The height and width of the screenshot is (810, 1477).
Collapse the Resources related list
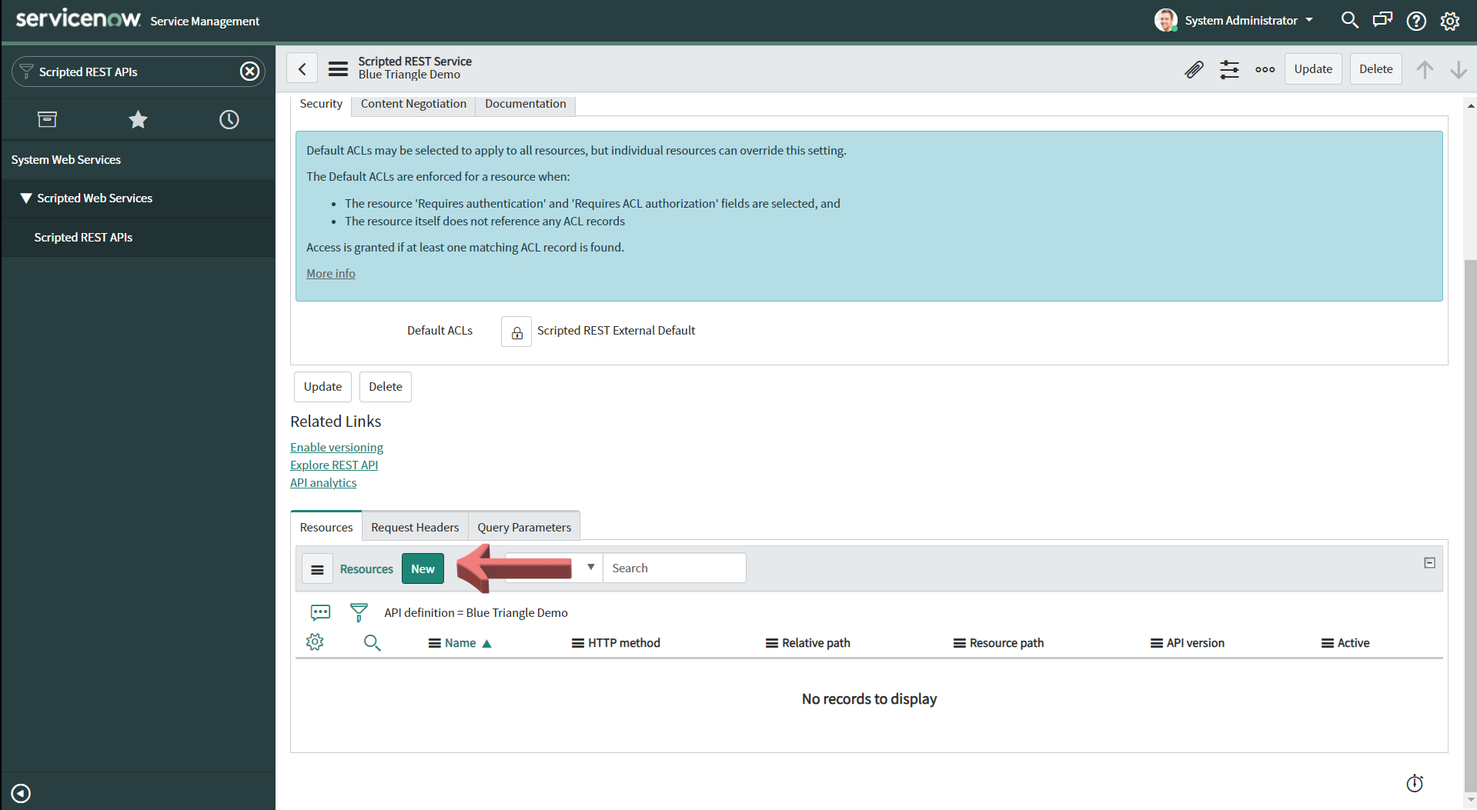click(x=1429, y=563)
